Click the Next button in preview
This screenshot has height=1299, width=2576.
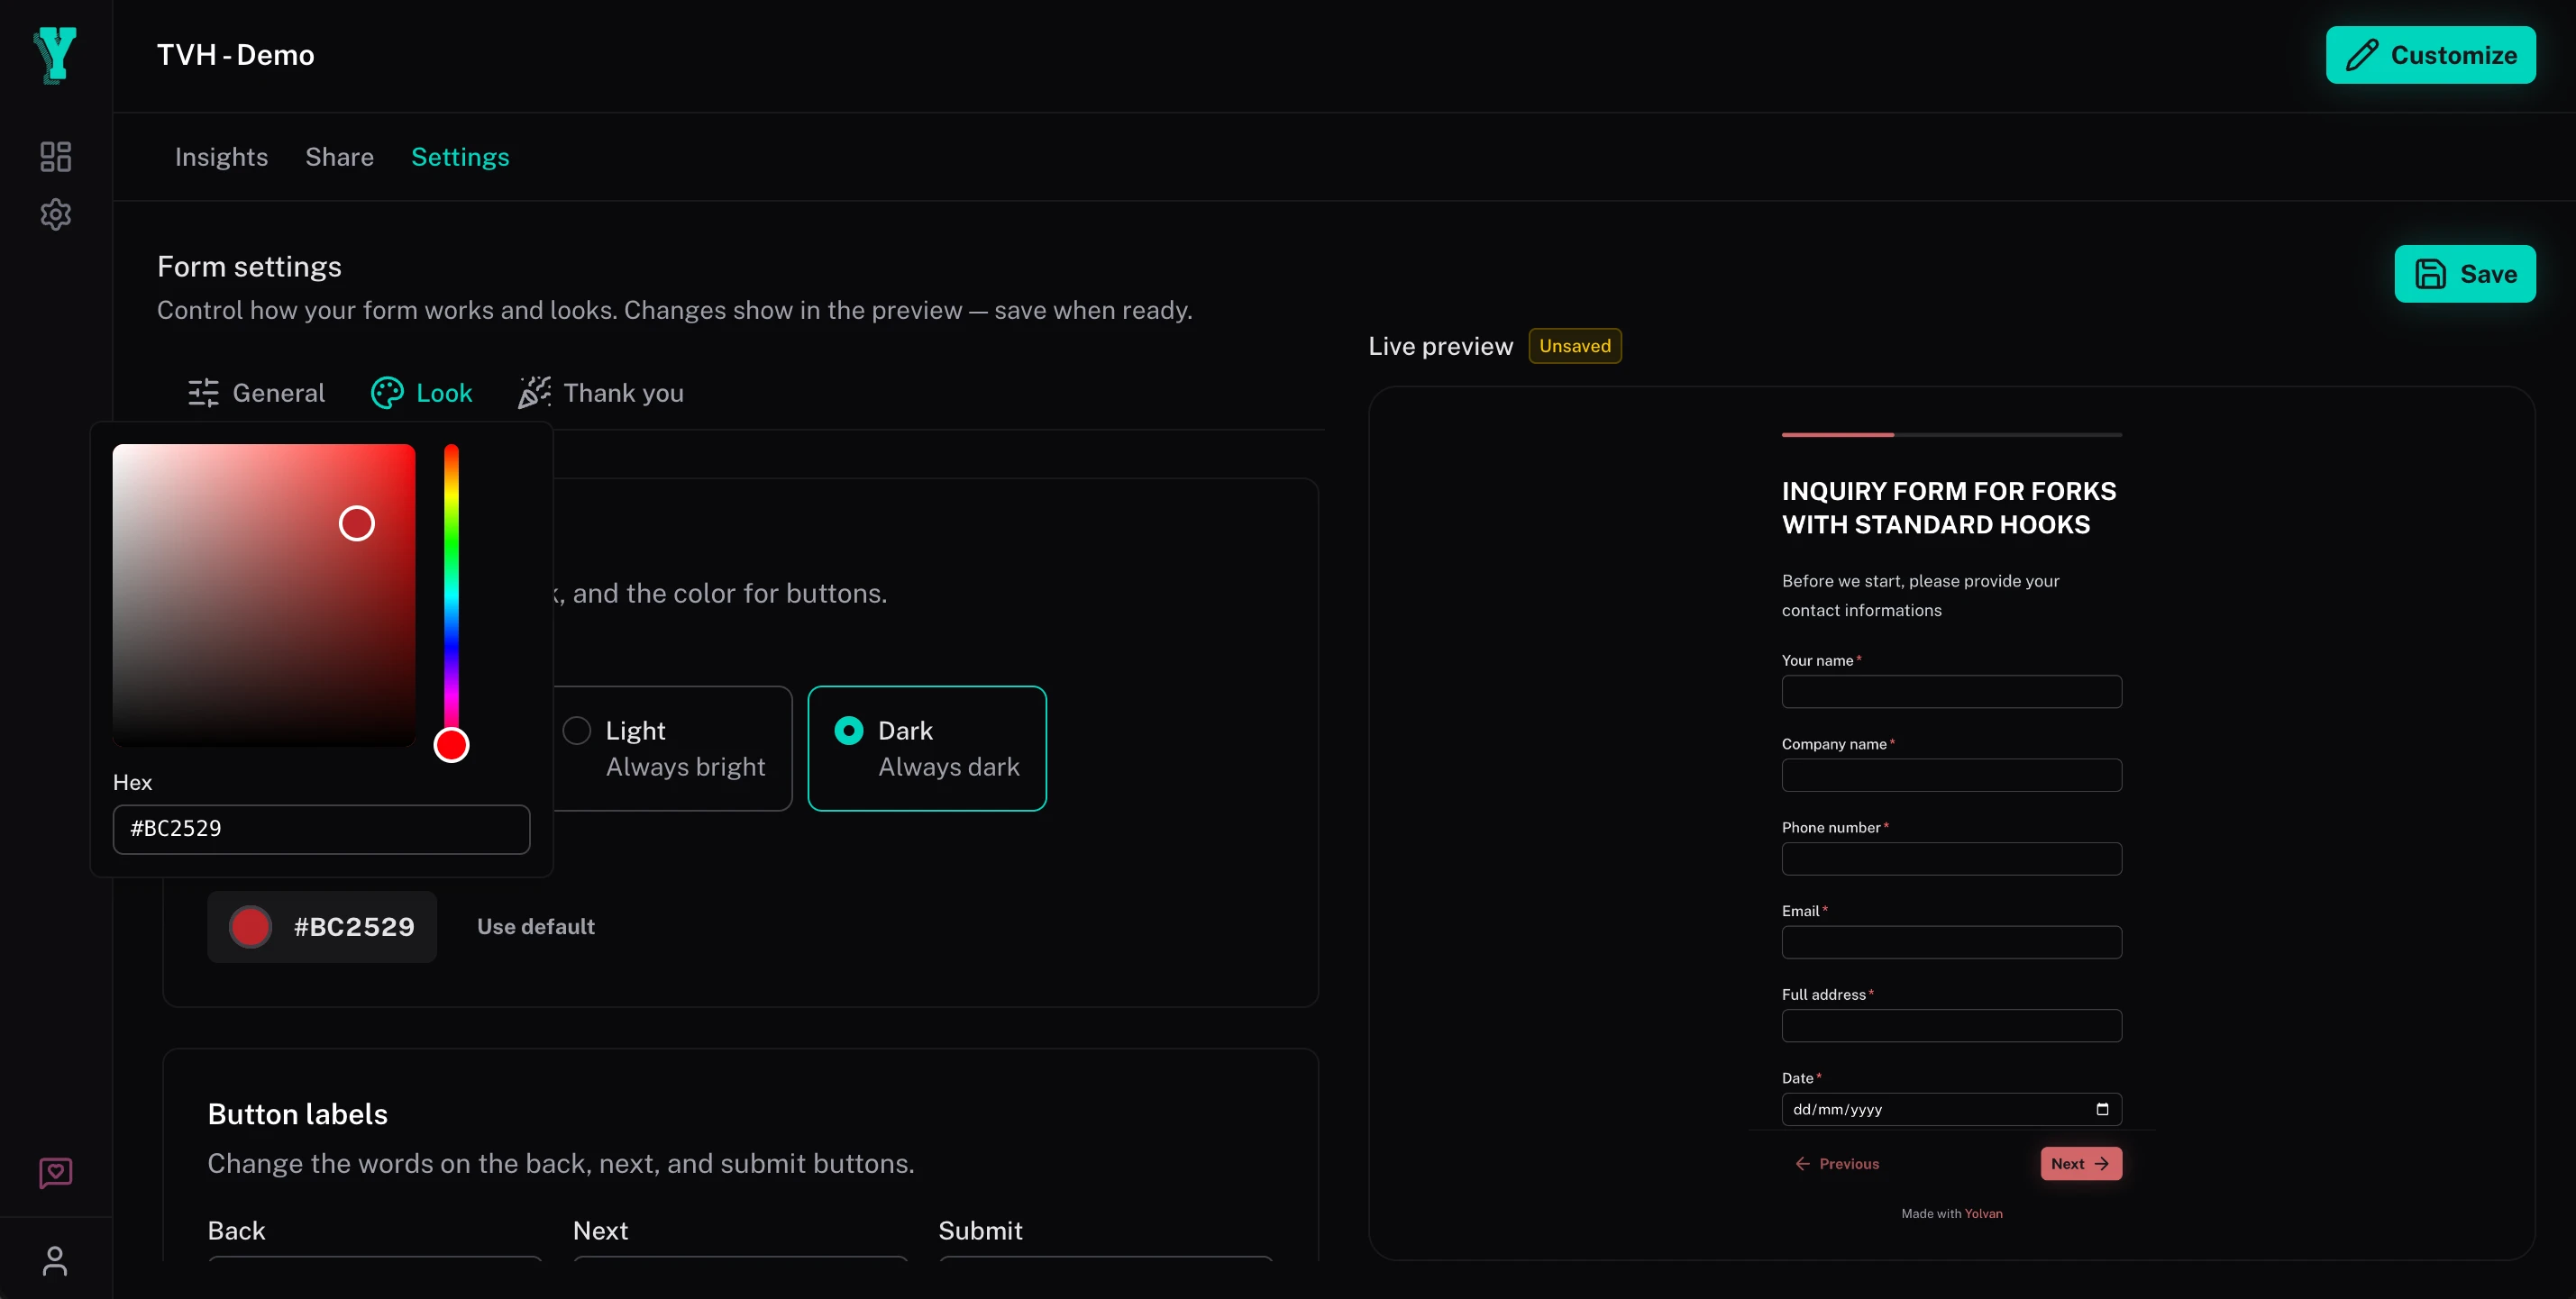[x=2081, y=1164]
